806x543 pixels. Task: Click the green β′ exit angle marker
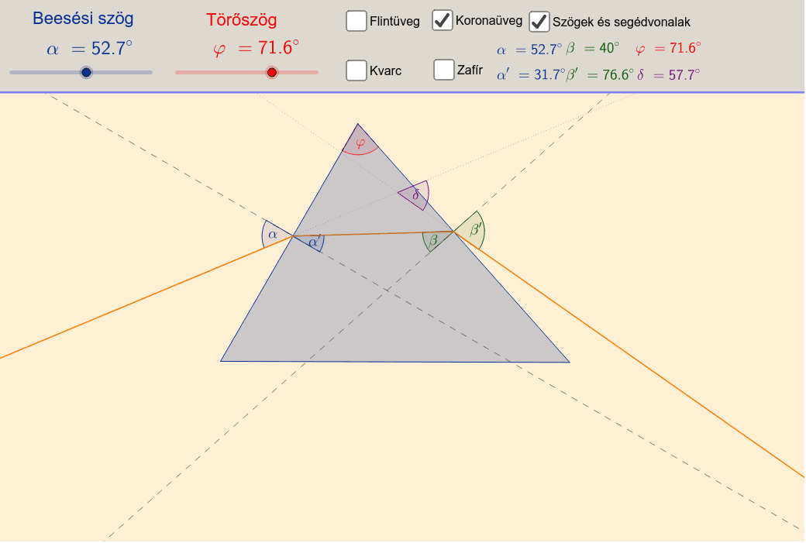click(x=475, y=229)
